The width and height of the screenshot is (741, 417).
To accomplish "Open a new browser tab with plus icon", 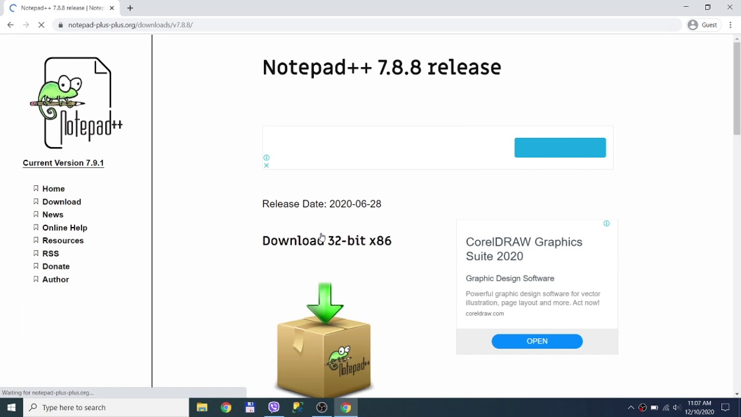I will point(130,8).
